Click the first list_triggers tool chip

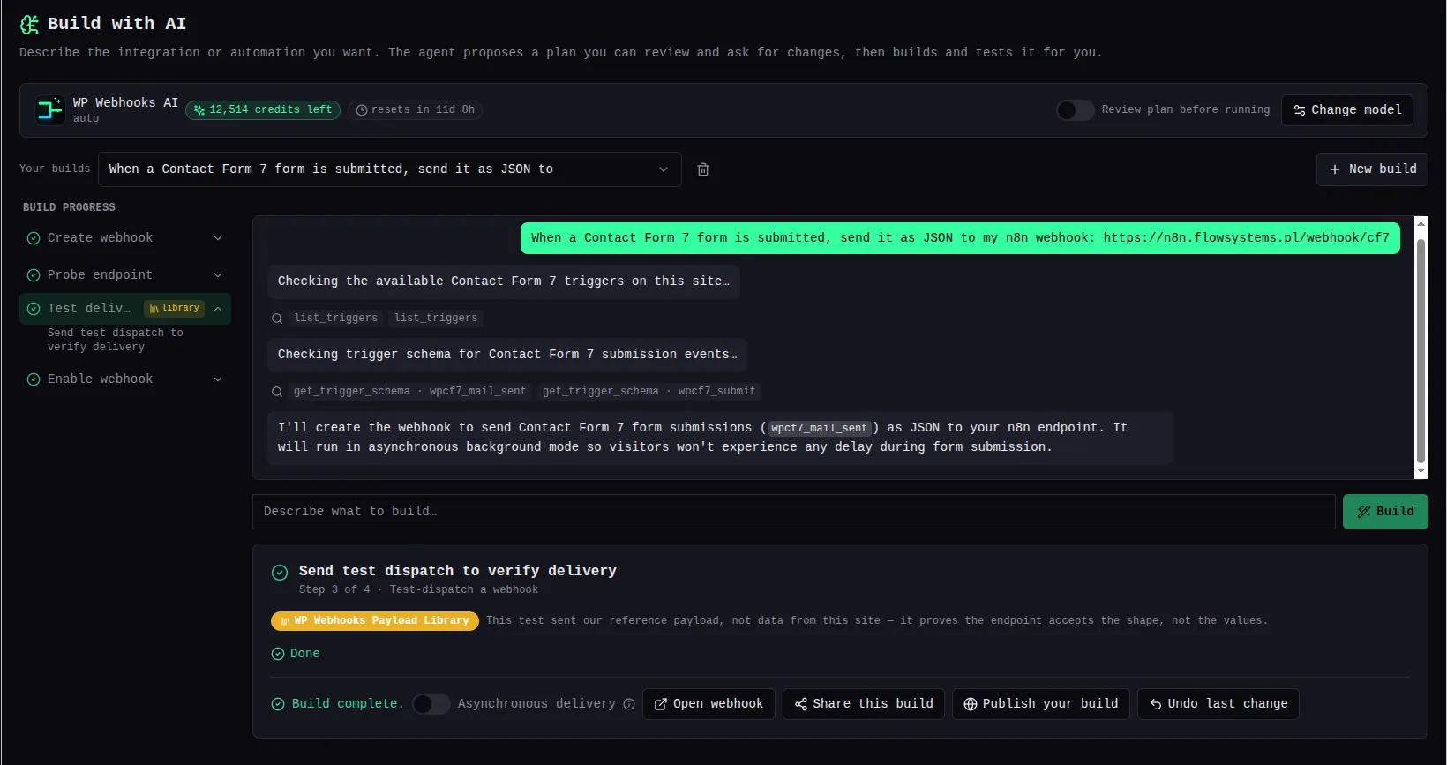tap(336, 319)
